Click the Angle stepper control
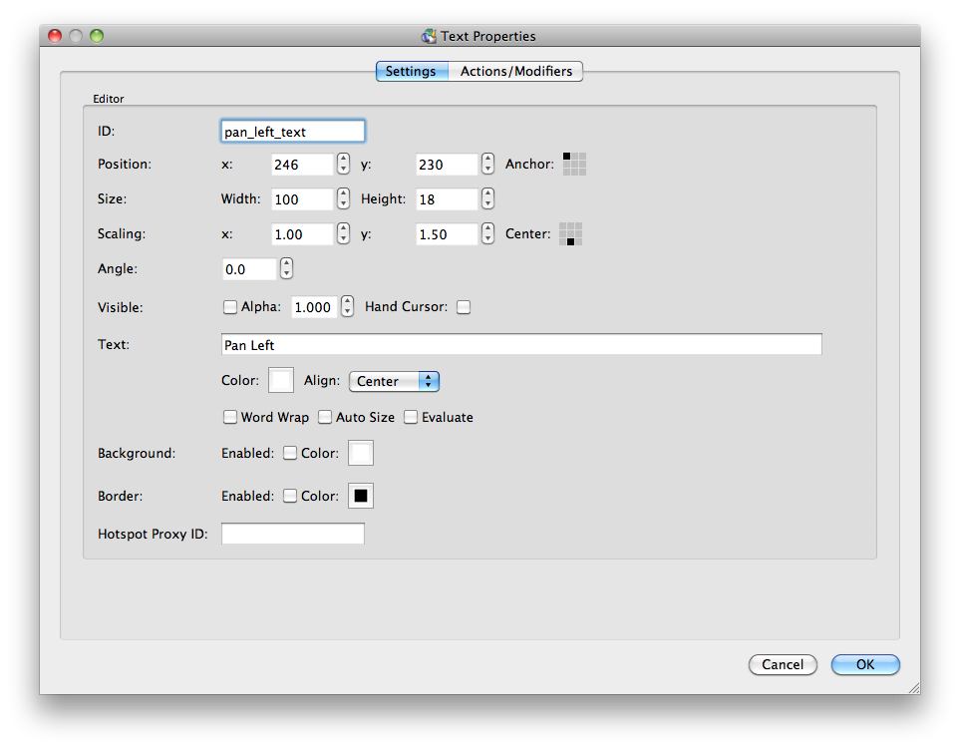This screenshot has width=960, height=749. click(286, 269)
